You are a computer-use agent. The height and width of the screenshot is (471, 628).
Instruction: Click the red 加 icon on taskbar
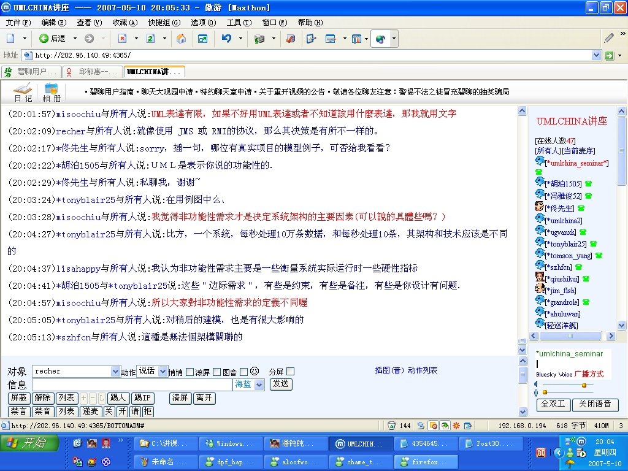coord(541,453)
